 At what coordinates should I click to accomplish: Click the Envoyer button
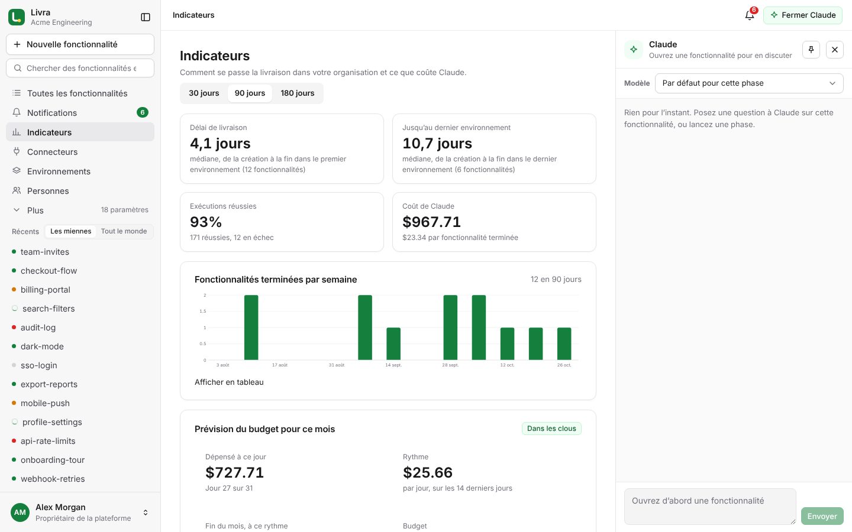tap(822, 516)
